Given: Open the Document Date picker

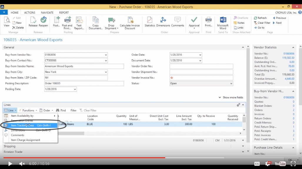Looking at the screenshot, I should click(200, 61).
